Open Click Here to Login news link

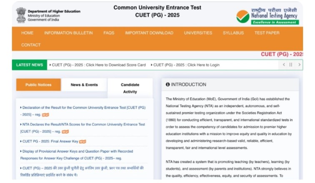185,65
